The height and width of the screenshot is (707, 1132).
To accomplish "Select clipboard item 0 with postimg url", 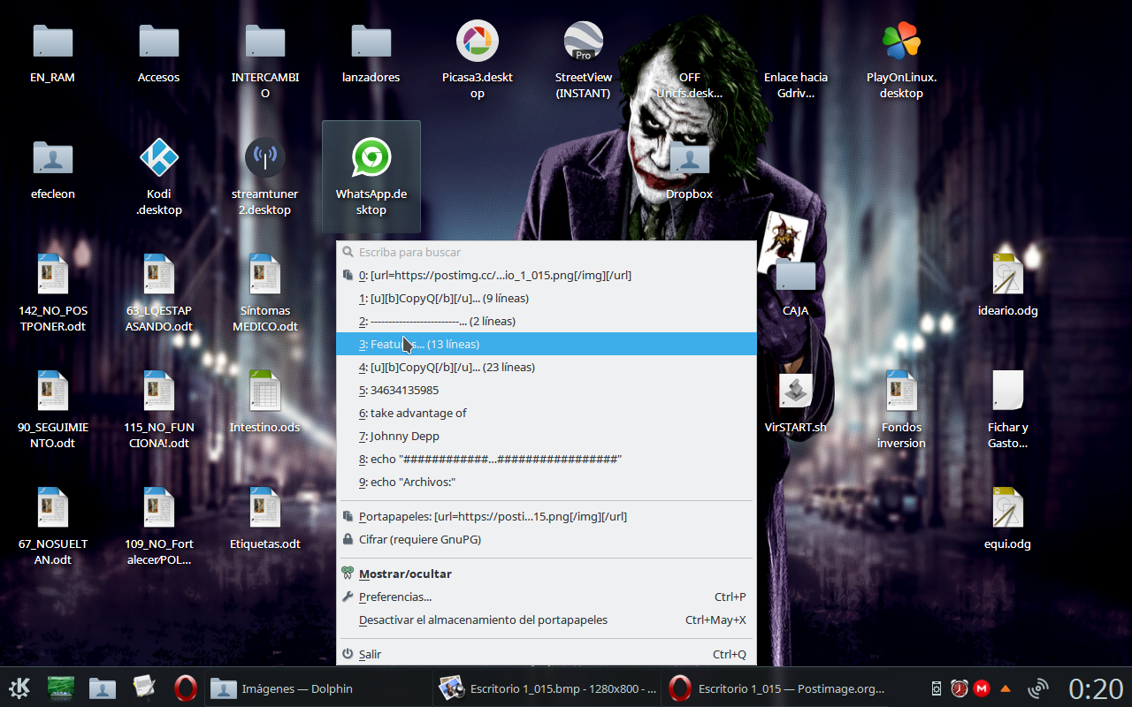I will (x=547, y=275).
